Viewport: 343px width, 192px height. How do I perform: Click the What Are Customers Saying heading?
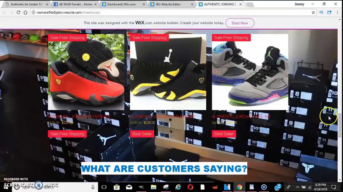pyautogui.click(x=164, y=169)
